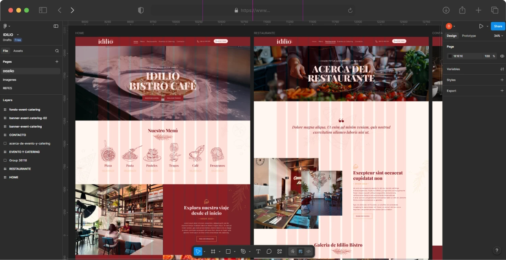Click the Drafts location link
The image size is (506, 260).
(7, 40)
